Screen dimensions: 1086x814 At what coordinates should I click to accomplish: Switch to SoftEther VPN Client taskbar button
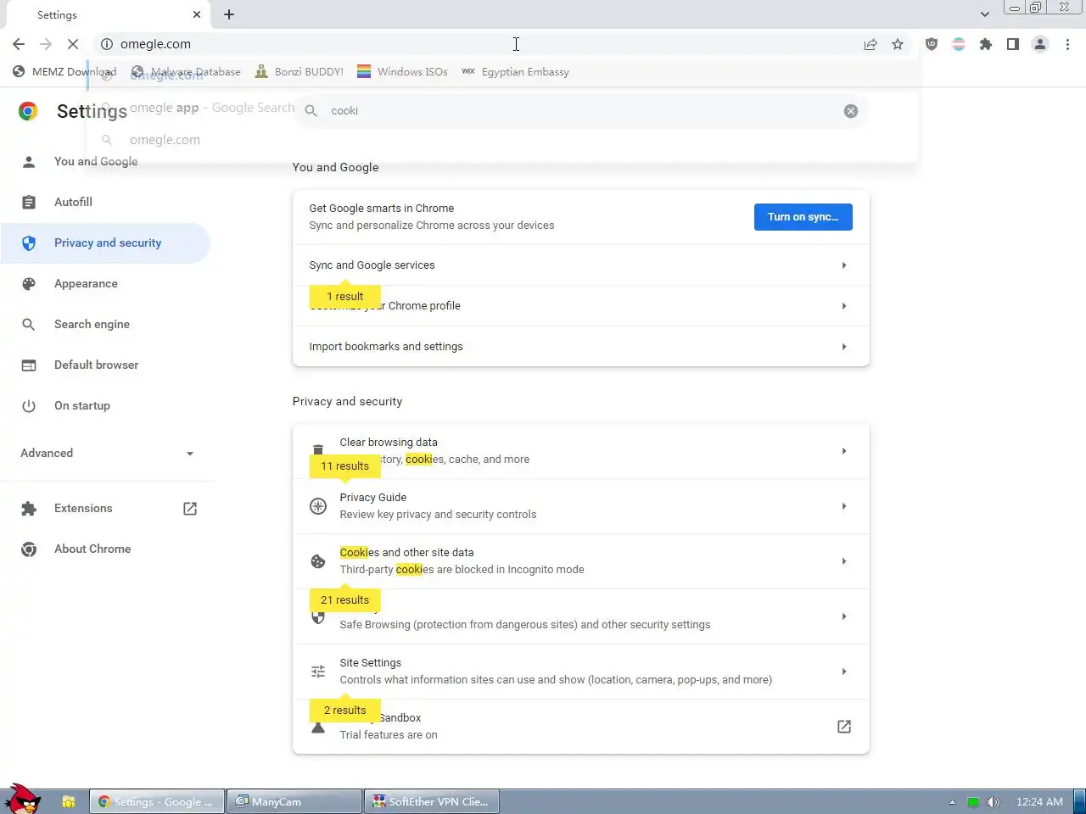click(432, 801)
